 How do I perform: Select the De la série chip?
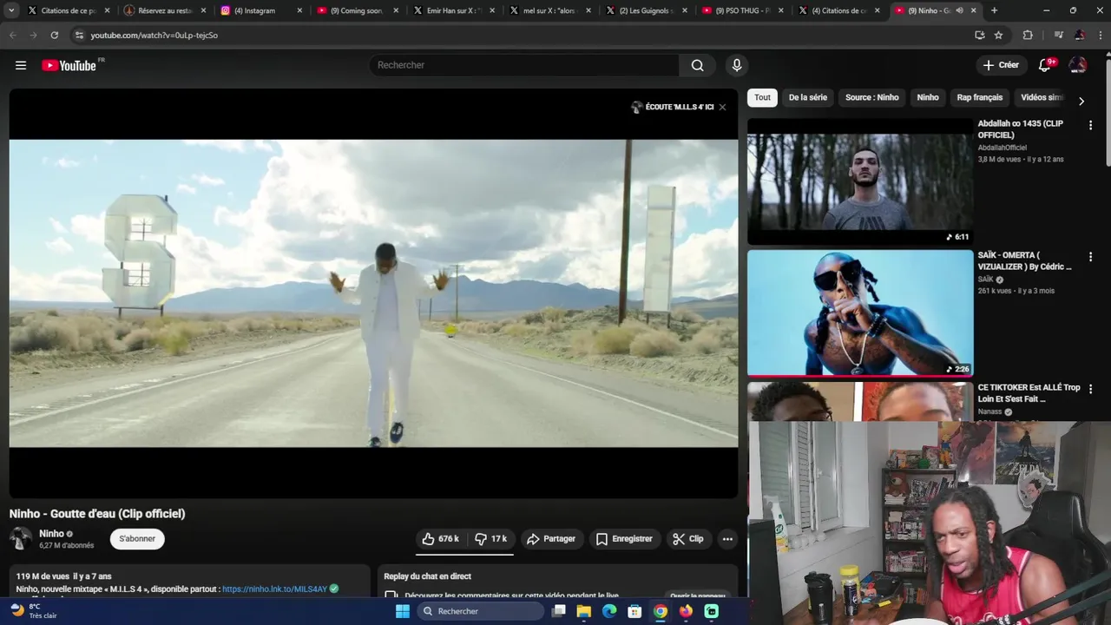point(808,97)
